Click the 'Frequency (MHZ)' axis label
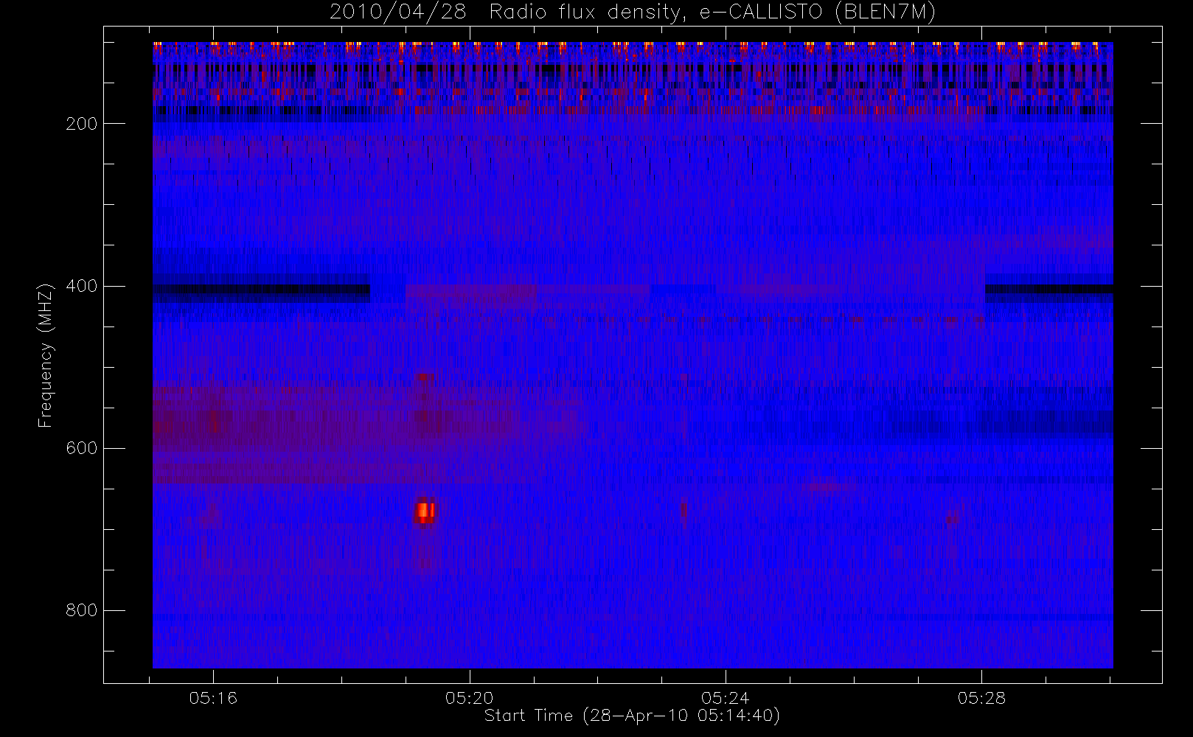Image resolution: width=1193 pixels, height=737 pixels. pos(46,355)
